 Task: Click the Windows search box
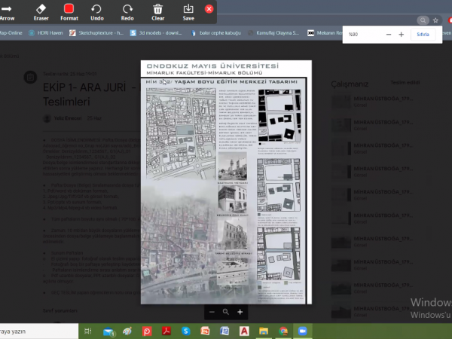coord(39,331)
